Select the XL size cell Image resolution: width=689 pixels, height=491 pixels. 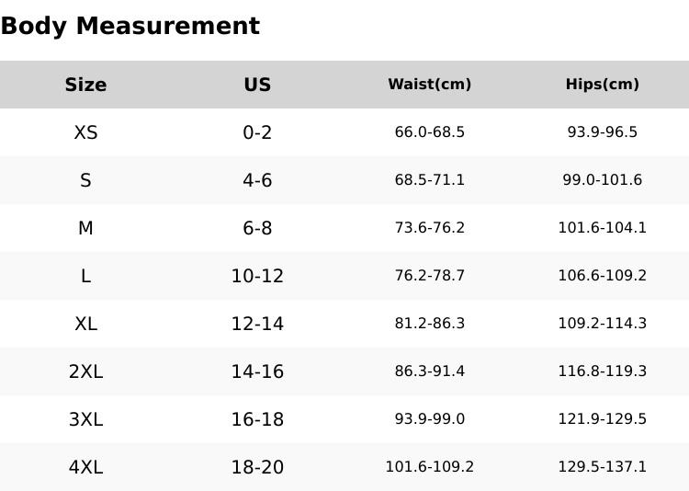tap(85, 324)
